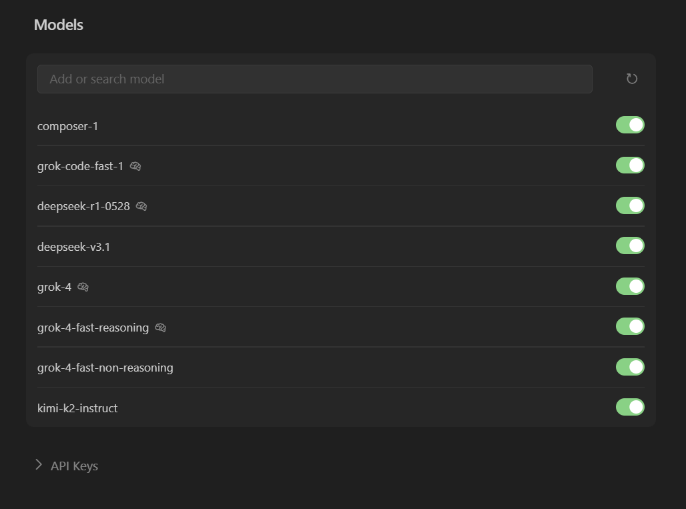Image resolution: width=686 pixels, height=509 pixels.
Task: Disable the composer-1 model
Action: pos(630,125)
